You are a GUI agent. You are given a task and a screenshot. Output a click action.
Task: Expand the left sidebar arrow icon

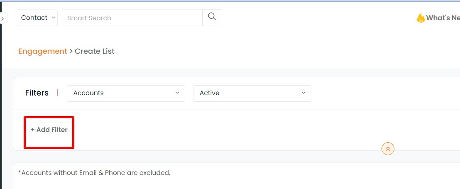[x=3, y=18]
